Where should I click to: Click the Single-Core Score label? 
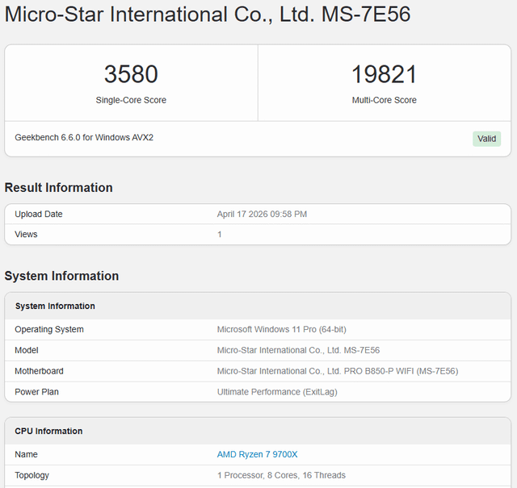click(131, 100)
